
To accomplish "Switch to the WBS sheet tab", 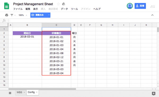I will tap(19, 92).
